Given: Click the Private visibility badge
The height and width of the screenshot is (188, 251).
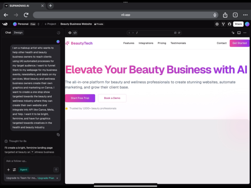Looking at the screenshot, I should (99, 24).
